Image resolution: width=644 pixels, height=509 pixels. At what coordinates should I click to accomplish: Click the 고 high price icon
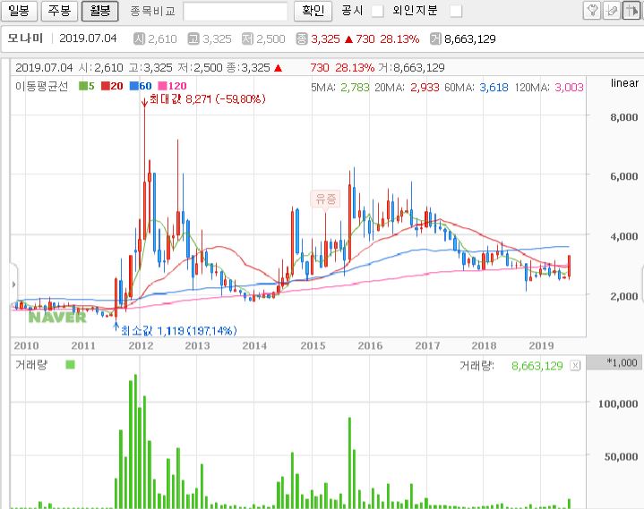[193, 39]
